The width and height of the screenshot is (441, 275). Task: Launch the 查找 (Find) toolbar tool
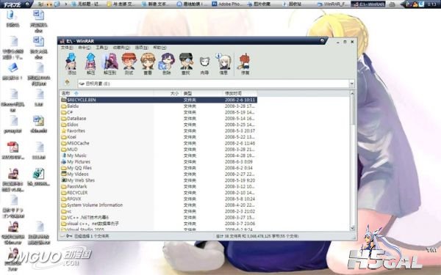coord(186,64)
